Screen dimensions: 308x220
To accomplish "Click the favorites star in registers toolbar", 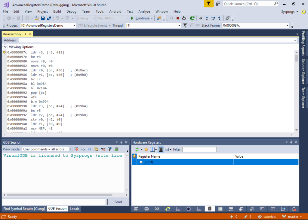I will [146, 150].
